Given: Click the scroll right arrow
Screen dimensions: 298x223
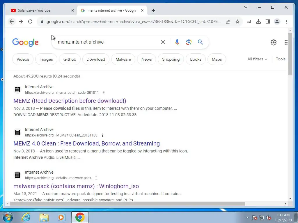Looking at the screenshot, I should pos(285,204).
